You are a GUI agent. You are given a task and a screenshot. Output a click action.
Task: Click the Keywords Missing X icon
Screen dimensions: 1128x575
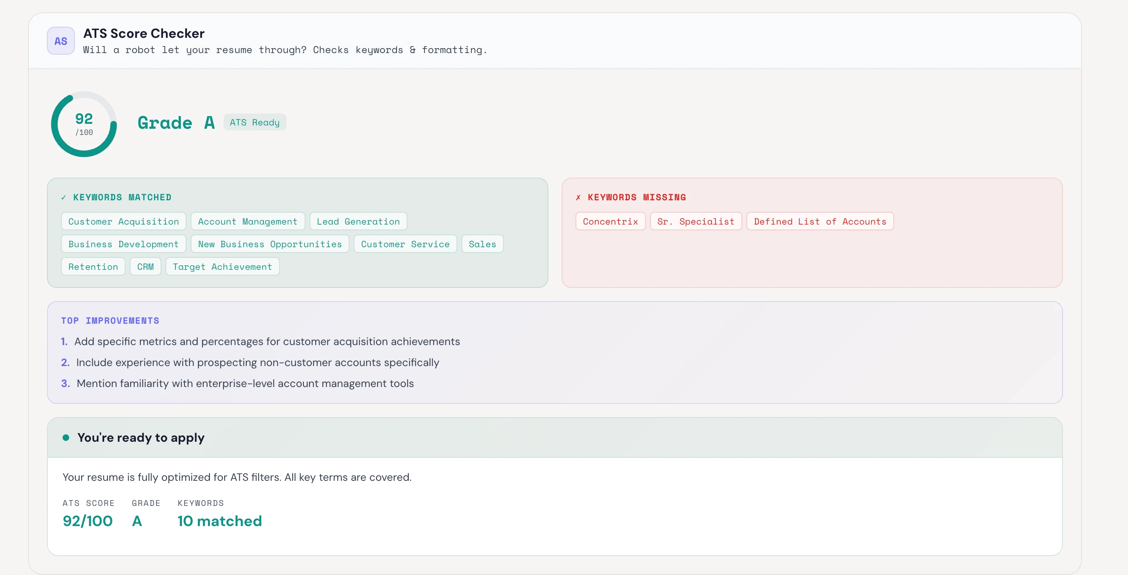pos(578,198)
